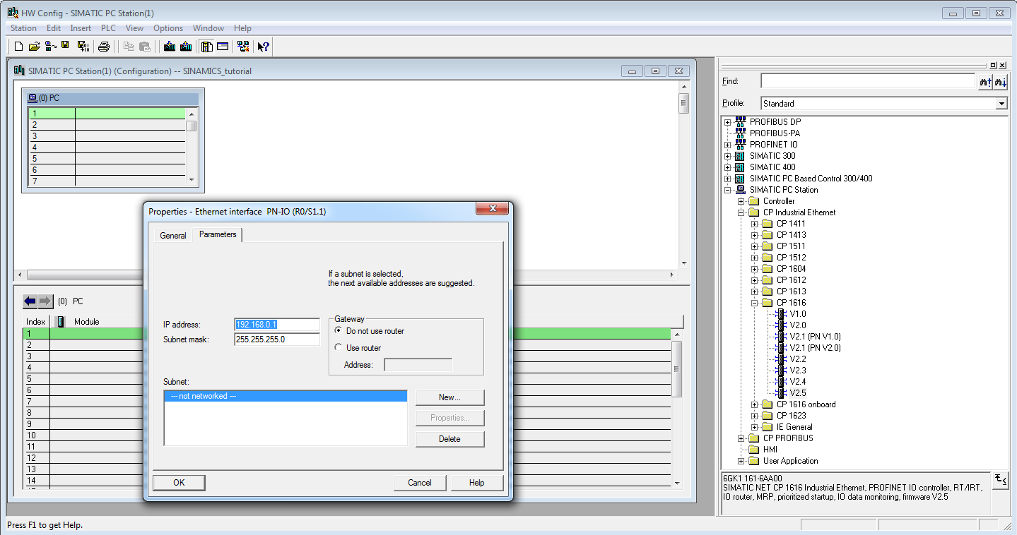Image resolution: width=1017 pixels, height=535 pixels.
Task: Select the V2.5 module under CP 1616
Action: pyautogui.click(x=798, y=393)
